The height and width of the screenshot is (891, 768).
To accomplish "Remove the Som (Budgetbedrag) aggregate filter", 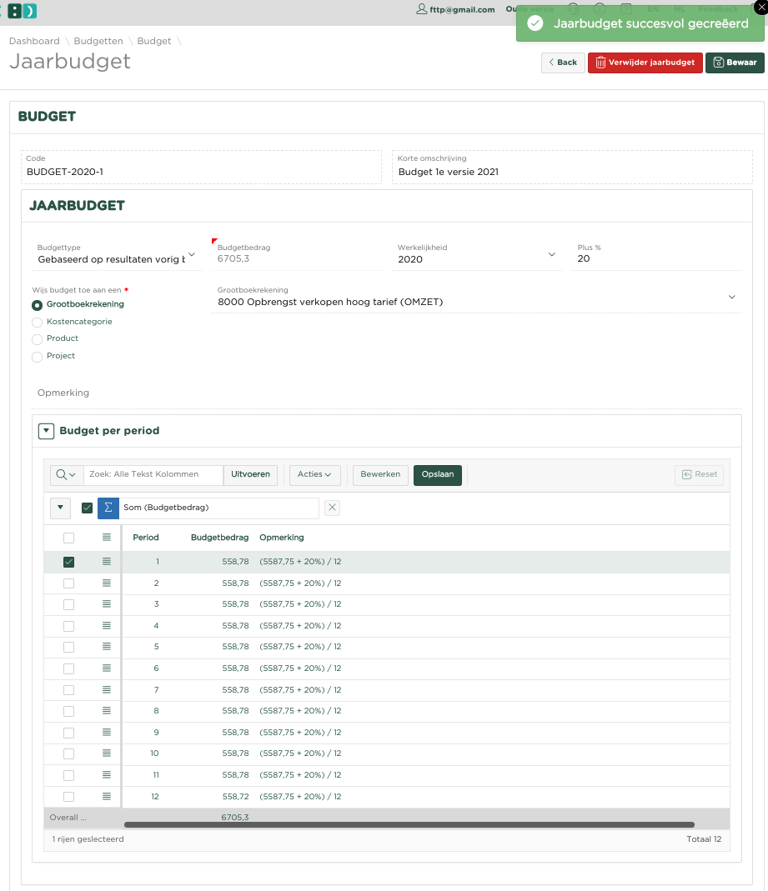I will pos(331,508).
